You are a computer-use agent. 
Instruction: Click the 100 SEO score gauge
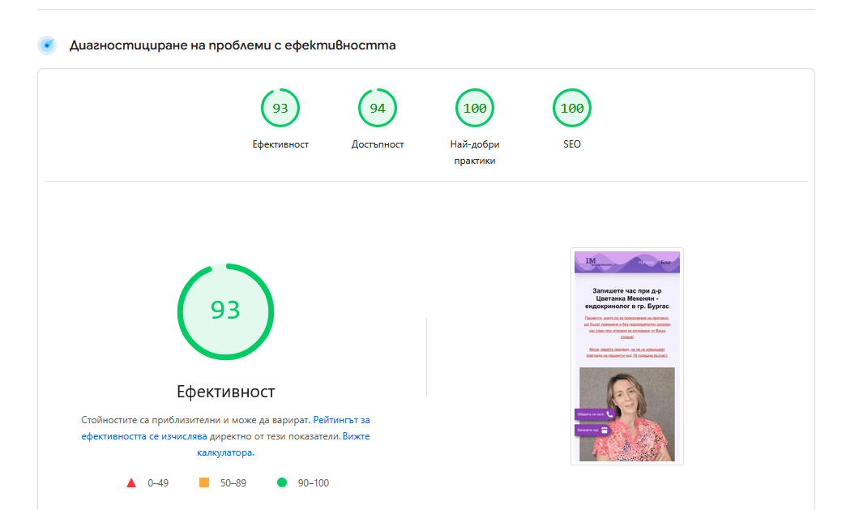572,109
